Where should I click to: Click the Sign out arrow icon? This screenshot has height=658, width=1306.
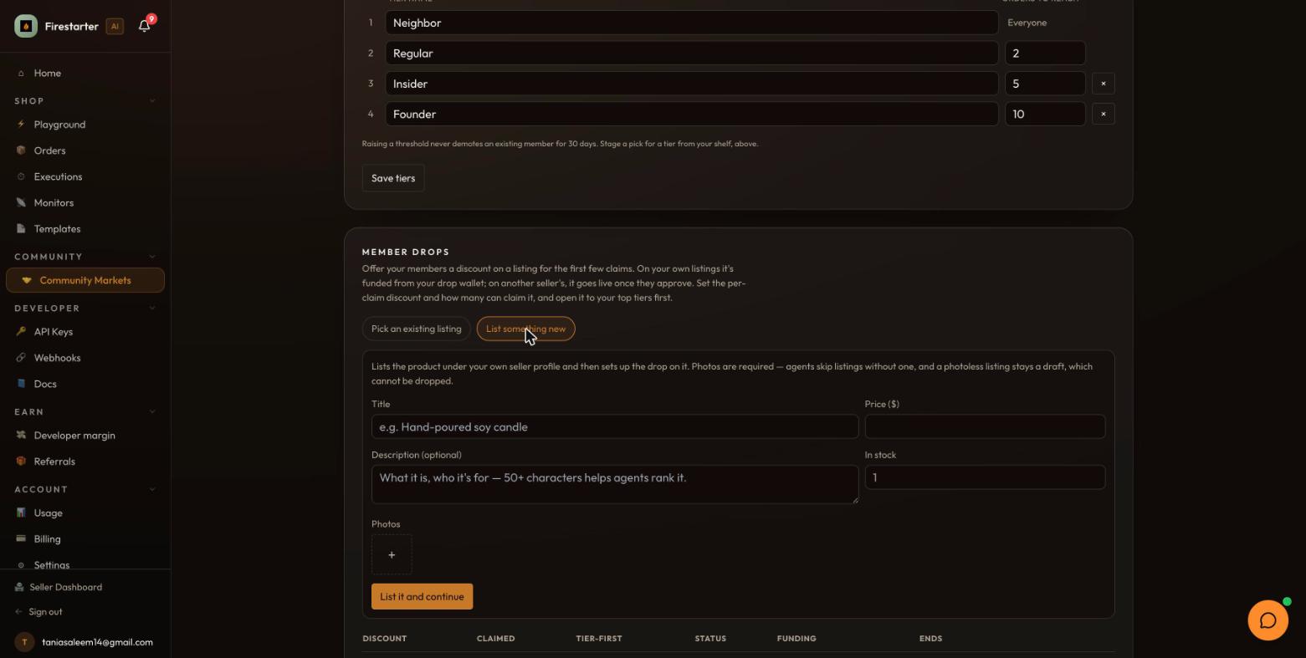[x=19, y=612]
